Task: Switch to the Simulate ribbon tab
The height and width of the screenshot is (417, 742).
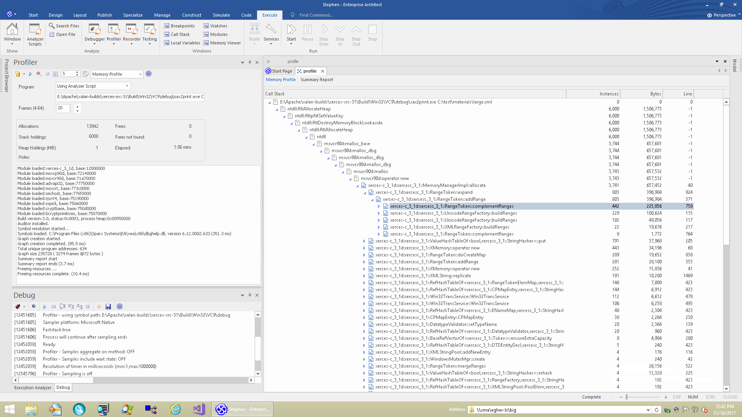Action: (x=221, y=15)
